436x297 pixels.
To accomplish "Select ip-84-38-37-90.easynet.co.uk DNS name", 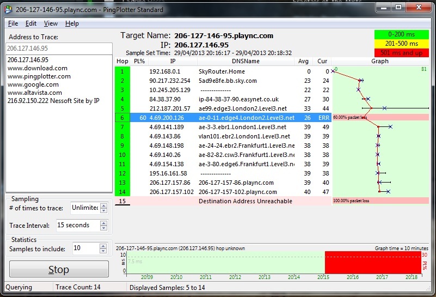I will coord(238,99).
